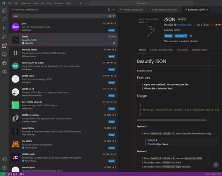Viewport: 222px width, 176px height.
Task: Open the Run and Debug view
Action: pos(4,37)
